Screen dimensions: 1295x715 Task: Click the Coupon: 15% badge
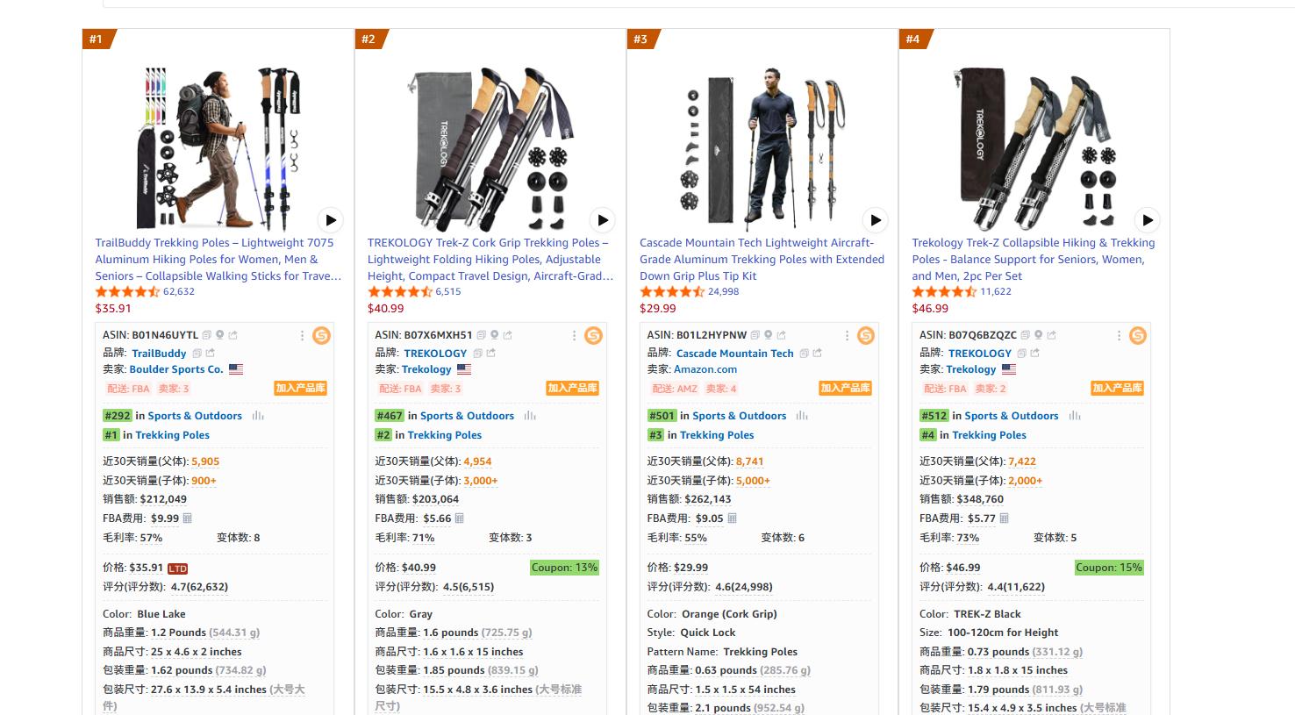pos(1109,568)
